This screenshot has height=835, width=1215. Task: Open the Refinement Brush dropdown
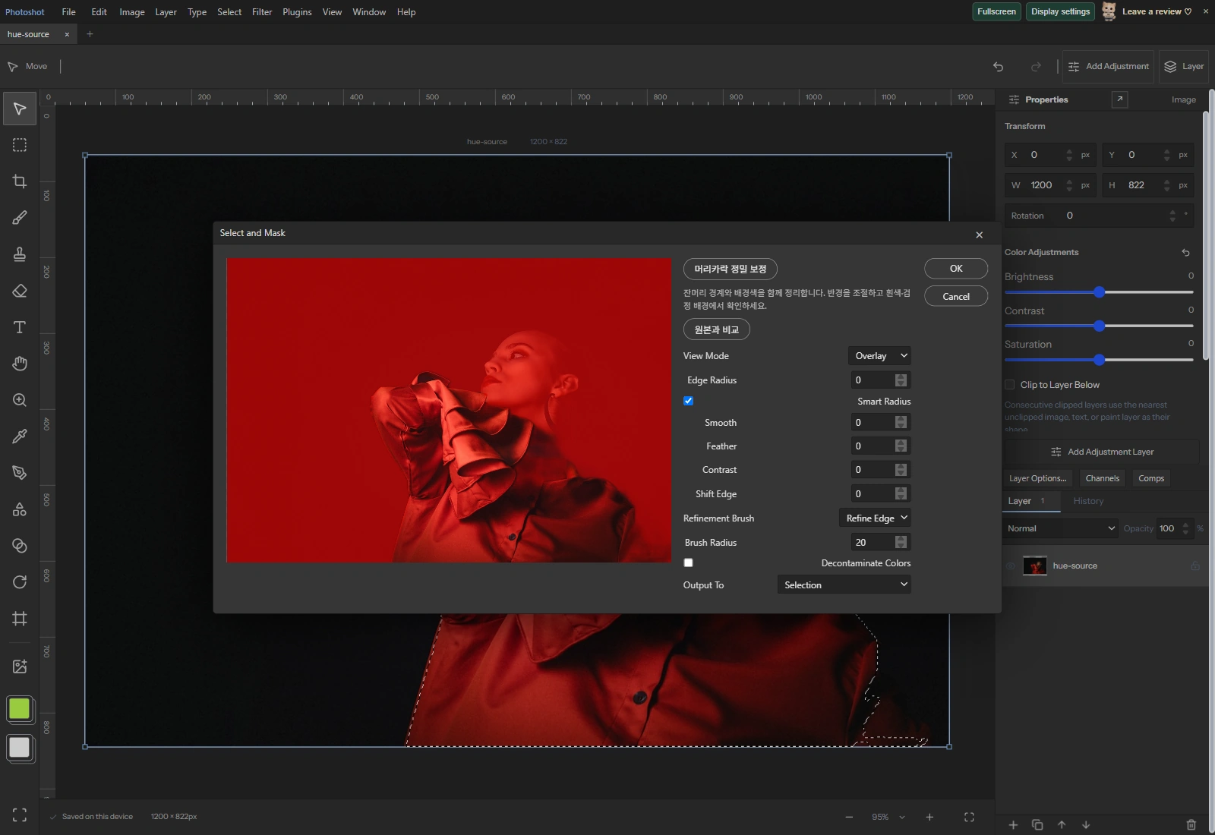pyautogui.click(x=875, y=518)
